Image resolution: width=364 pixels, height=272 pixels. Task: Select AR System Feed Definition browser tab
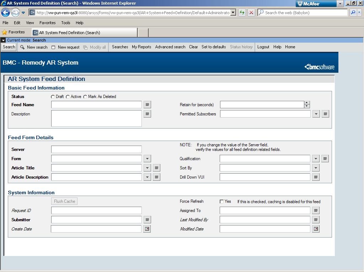pyautogui.click(x=85, y=32)
